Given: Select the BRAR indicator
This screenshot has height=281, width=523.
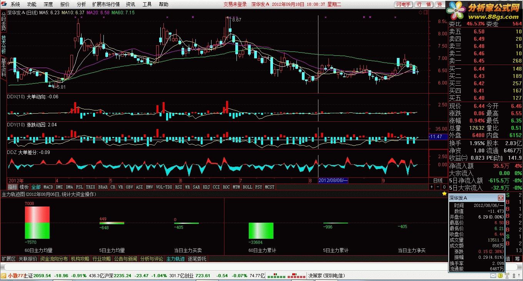Looking at the screenshot, I should click(x=103, y=187).
